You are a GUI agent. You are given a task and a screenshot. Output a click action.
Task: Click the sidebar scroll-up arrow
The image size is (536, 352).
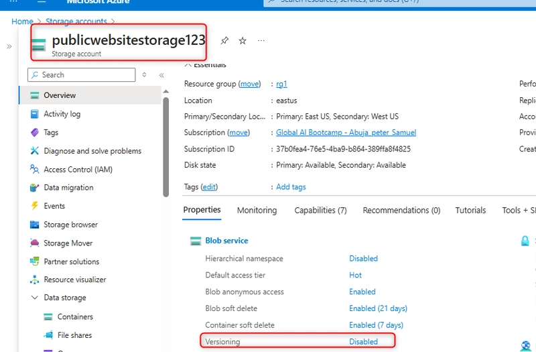(x=165, y=91)
